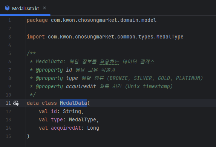Click 'MedalType' in the import statement
Image resolution: width=216 pixels, height=147 pixels.
[x=170, y=37]
